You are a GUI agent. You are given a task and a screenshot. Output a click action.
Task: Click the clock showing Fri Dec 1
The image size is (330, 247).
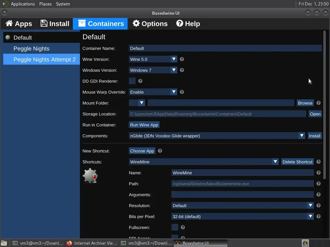pyautogui.click(x=313, y=4)
